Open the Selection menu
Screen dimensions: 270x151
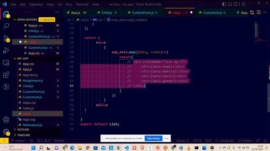[36, 4]
